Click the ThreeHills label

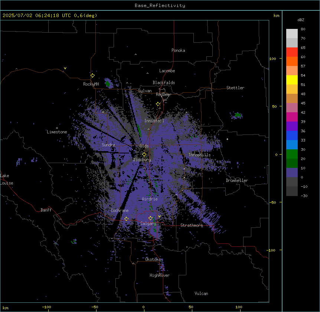click(199, 155)
